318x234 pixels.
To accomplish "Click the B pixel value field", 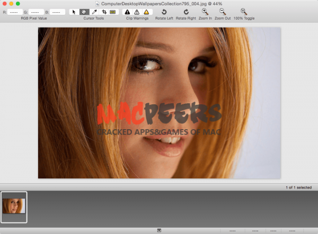I will click(x=58, y=12).
